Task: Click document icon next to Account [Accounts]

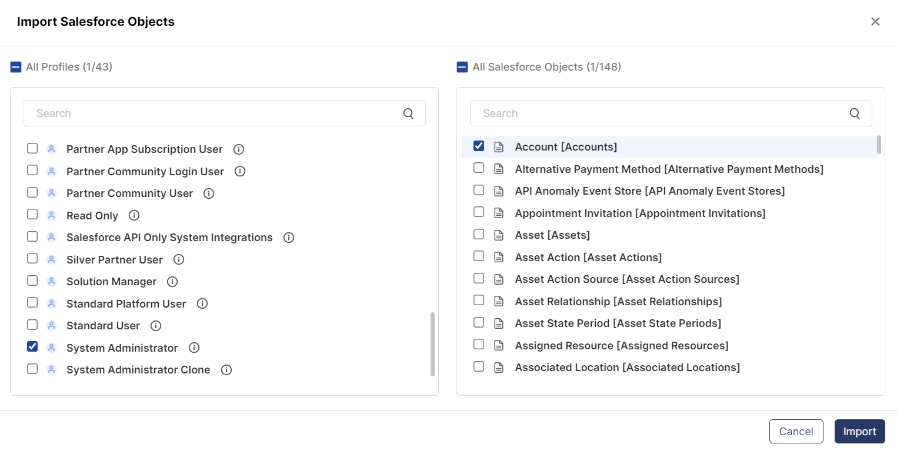Action: pyautogui.click(x=499, y=147)
